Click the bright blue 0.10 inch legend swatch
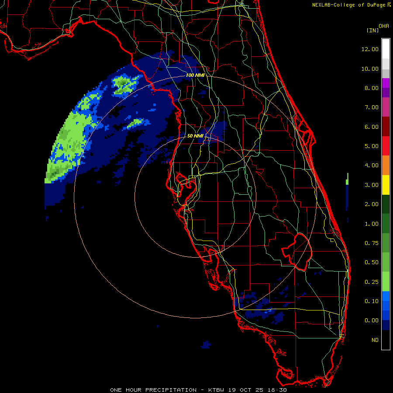 pyautogui.click(x=386, y=296)
